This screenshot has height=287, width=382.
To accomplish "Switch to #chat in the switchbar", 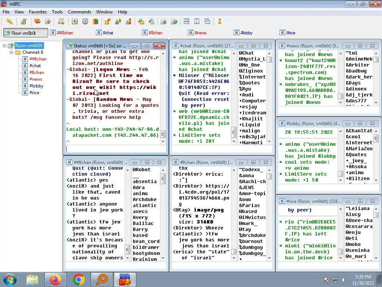I will click(x=105, y=33).
